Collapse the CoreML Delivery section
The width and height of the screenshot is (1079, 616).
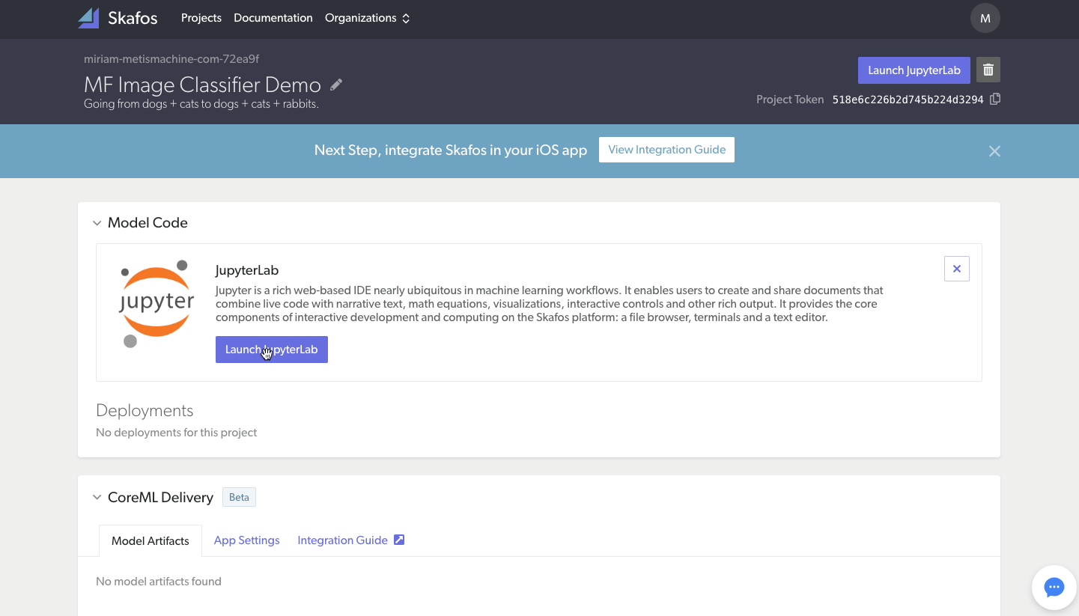97,498
